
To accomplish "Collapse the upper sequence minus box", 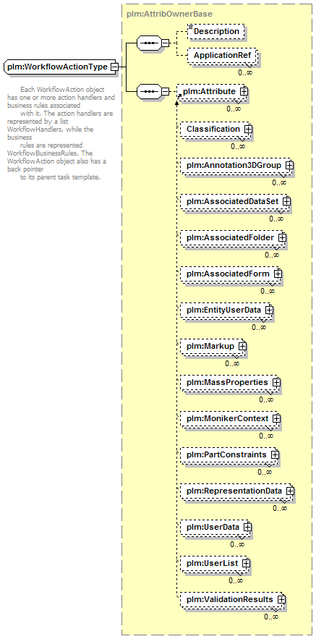I will click(x=166, y=43).
